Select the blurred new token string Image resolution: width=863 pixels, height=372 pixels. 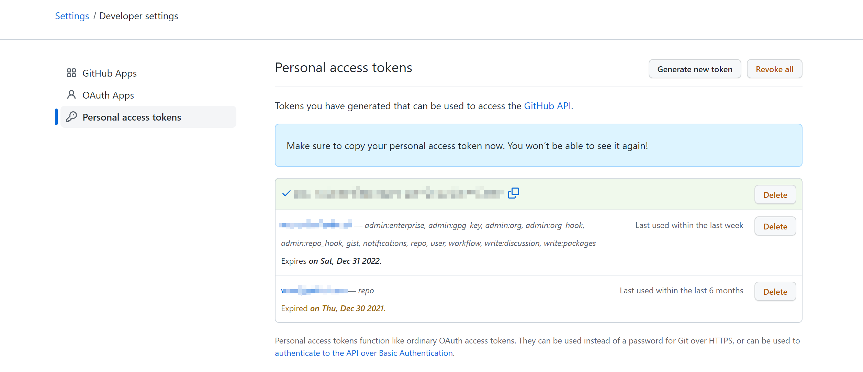click(400, 193)
